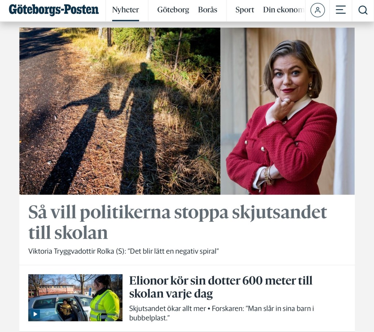Go to the Sport section
This screenshot has width=374, height=332.
[245, 10]
